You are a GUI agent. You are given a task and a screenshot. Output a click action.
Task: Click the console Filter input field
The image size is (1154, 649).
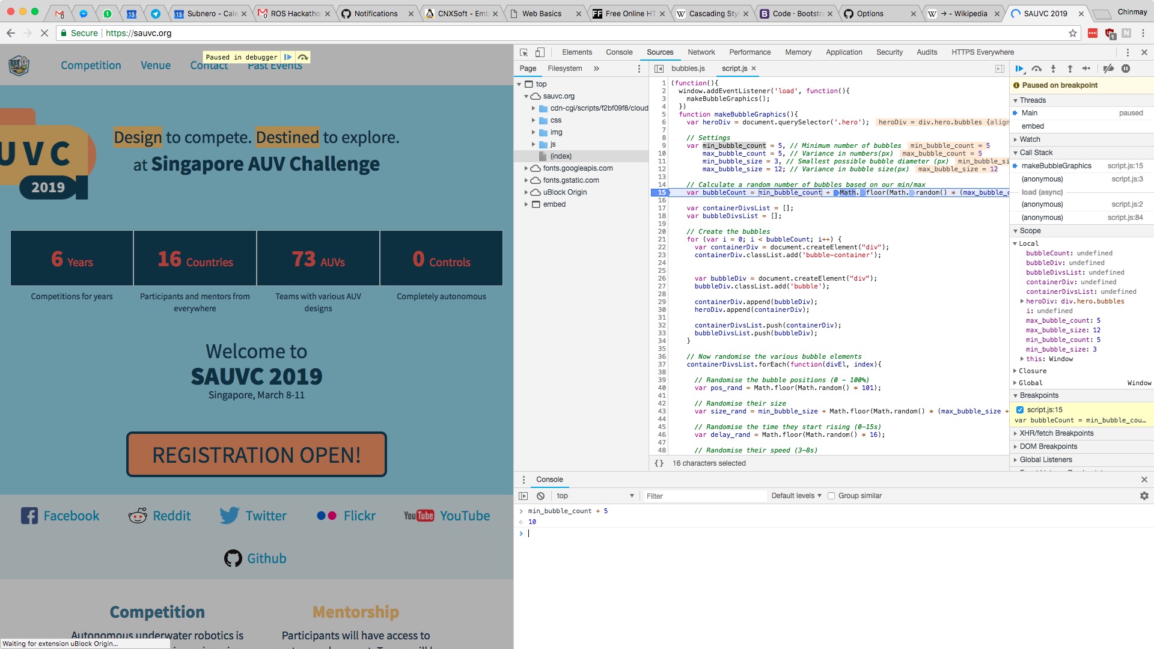coord(703,496)
